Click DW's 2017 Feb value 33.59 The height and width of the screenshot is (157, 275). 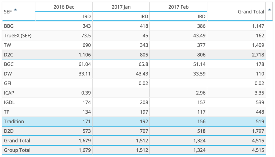pos(199,74)
